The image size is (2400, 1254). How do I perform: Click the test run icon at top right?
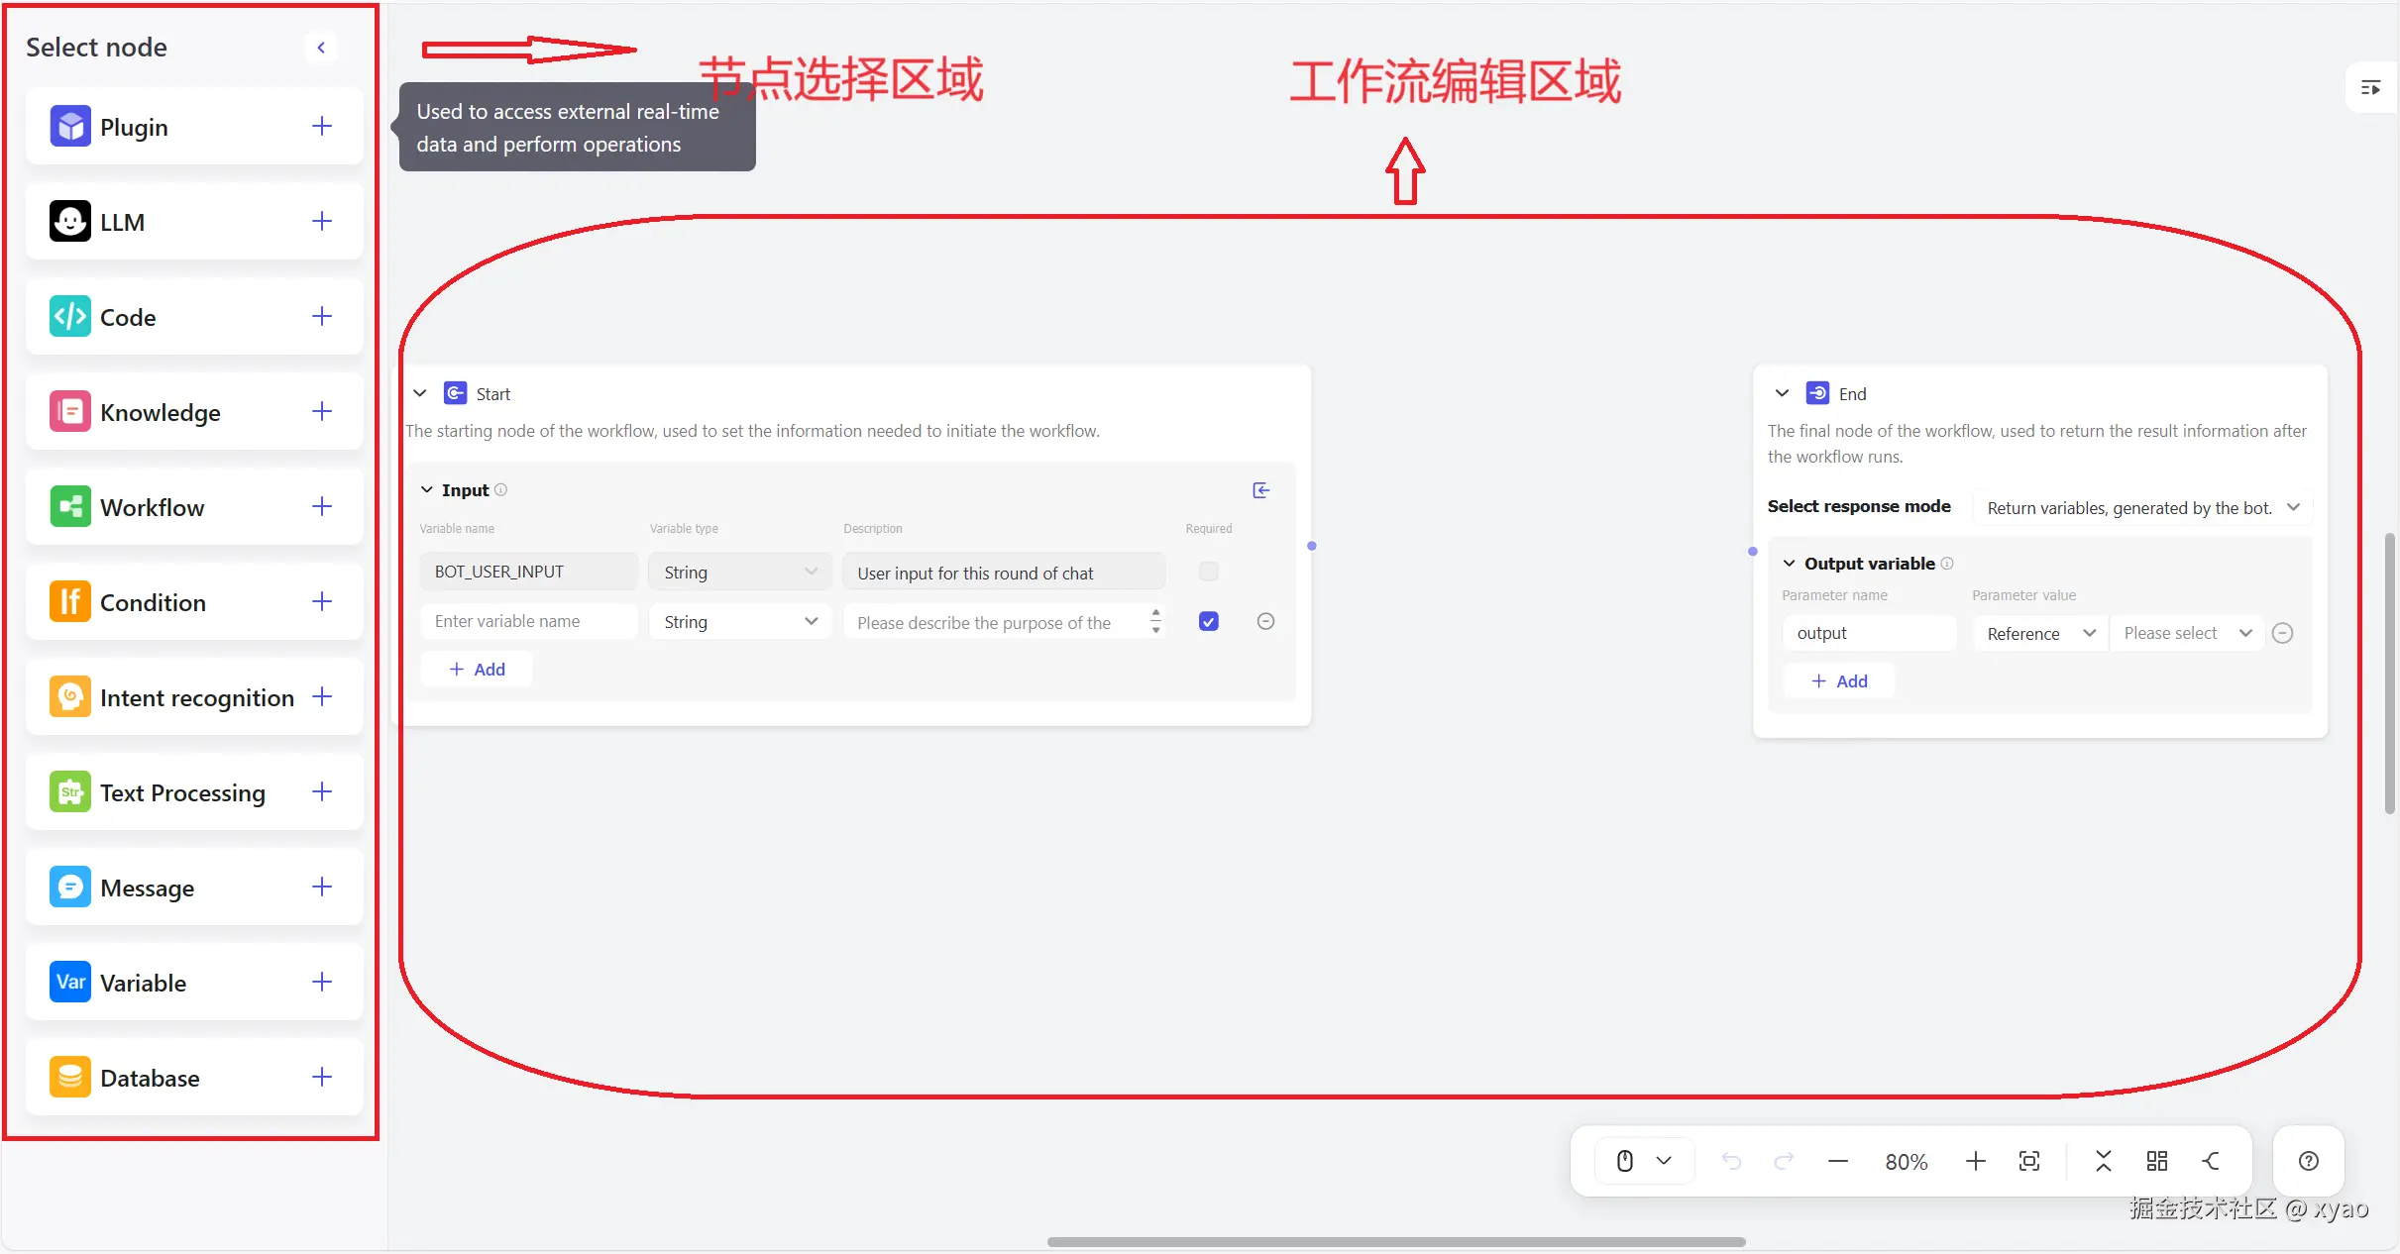click(2372, 87)
